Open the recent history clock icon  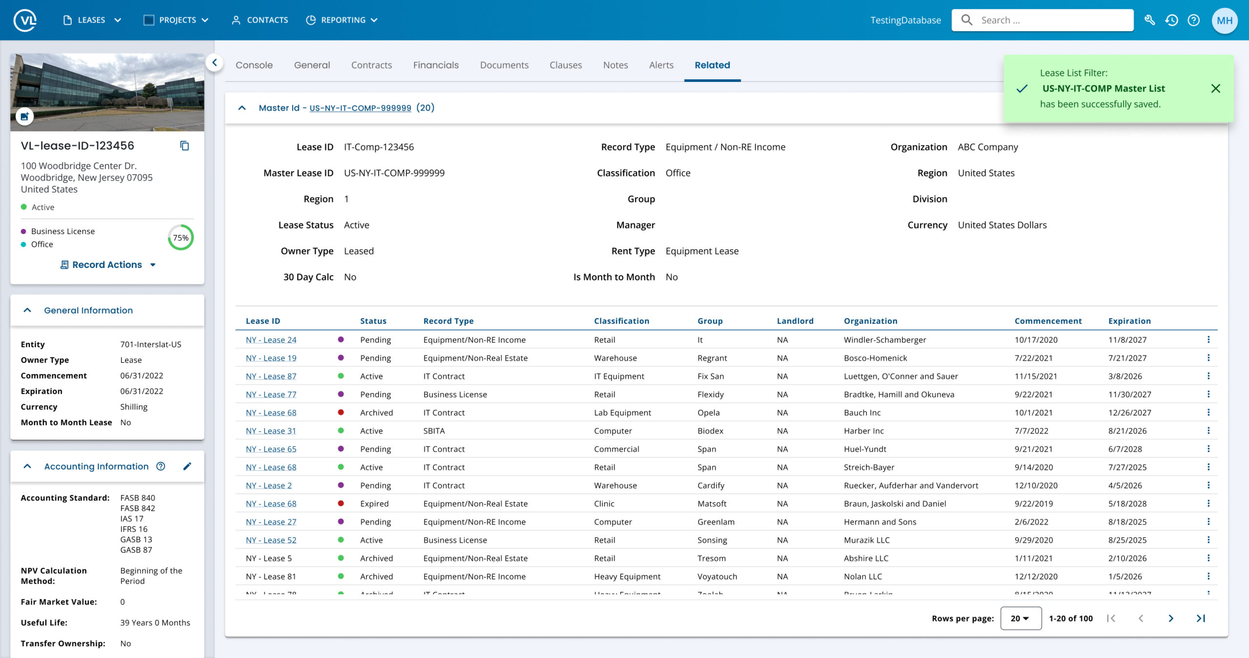coord(1171,20)
